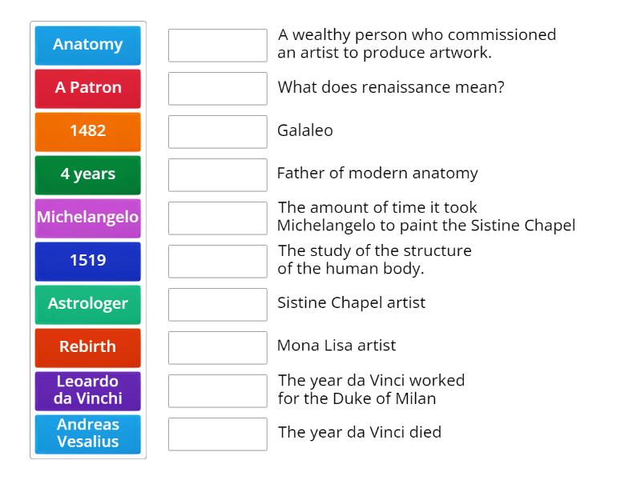The width and height of the screenshot is (641, 480).
Task: Click the box next to "What does renaissance mean?"
Action: [217, 89]
